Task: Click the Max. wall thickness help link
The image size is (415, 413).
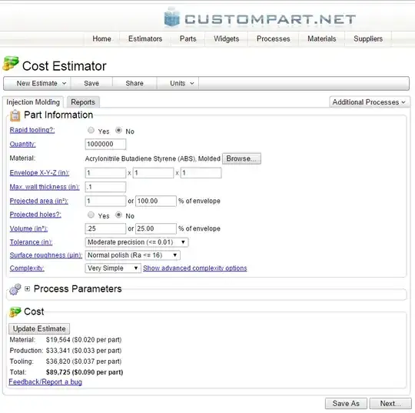Action: pos(45,187)
